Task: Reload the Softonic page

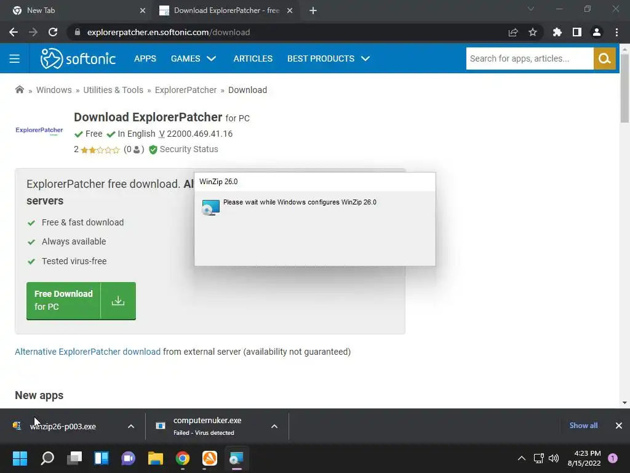Action: [x=53, y=32]
